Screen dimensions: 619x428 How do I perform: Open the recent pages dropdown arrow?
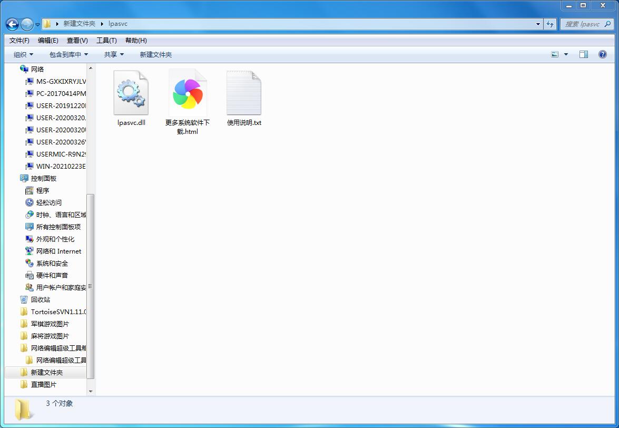37,24
